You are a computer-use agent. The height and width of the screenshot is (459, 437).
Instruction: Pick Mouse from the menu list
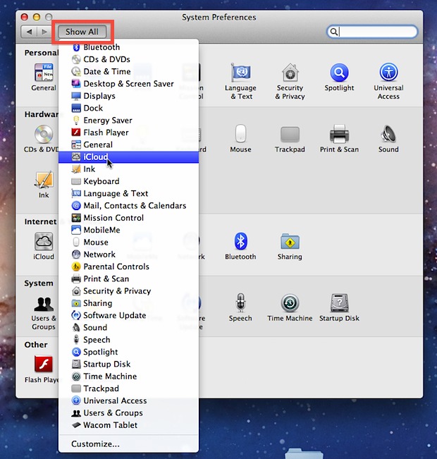(129, 243)
